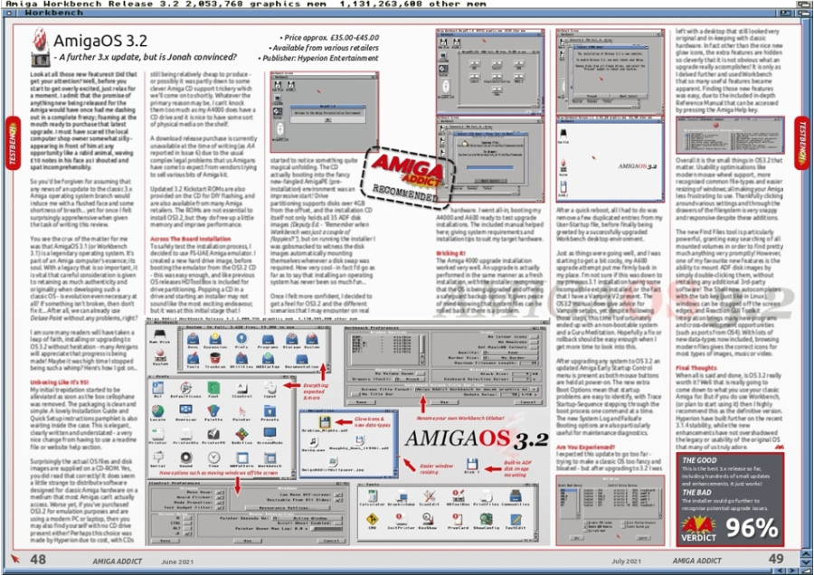Click the scroll left arrow of main window
The height and width of the screenshot is (575, 814).
point(780,570)
